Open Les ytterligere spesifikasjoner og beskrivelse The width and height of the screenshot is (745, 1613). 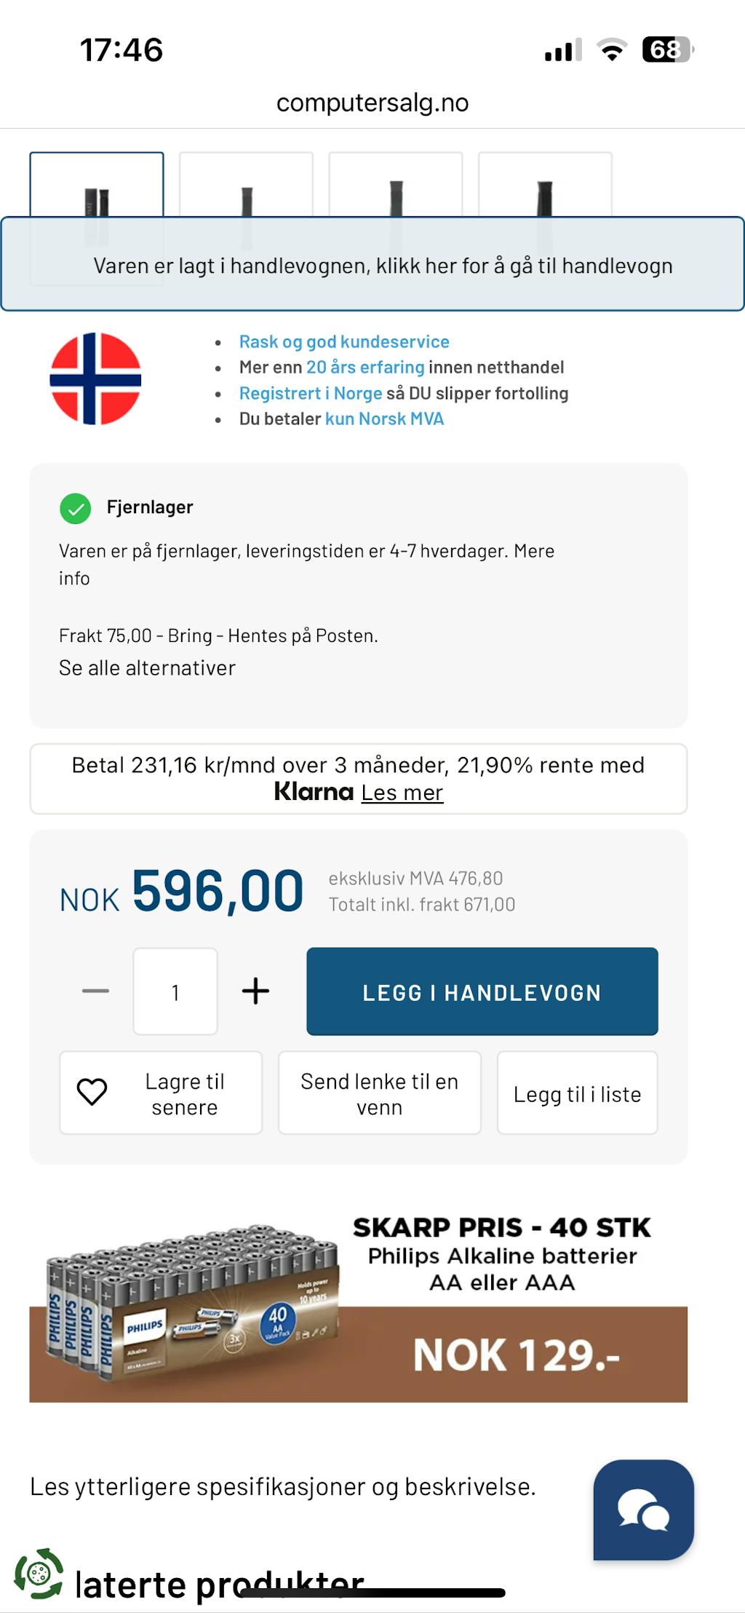[x=283, y=1487]
